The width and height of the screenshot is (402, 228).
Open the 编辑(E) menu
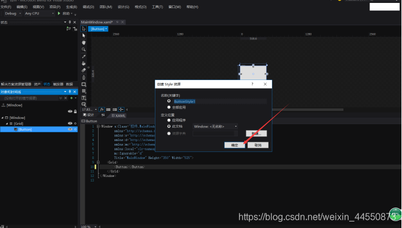click(22, 7)
